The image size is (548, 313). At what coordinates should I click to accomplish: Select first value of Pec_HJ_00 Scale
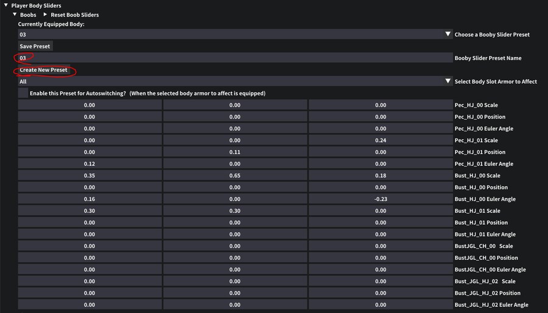click(x=90, y=105)
